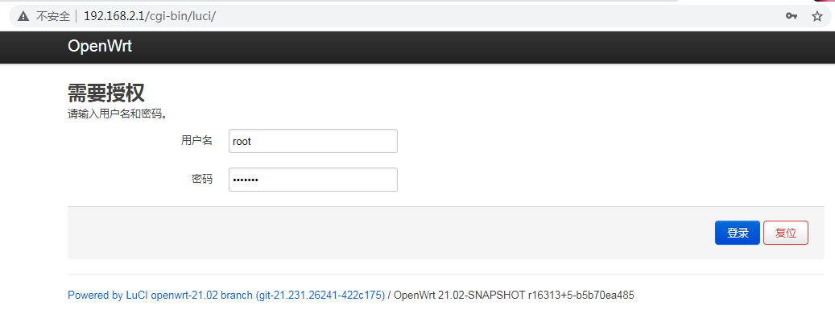Click the 需要授权 heading

[x=105, y=93]
